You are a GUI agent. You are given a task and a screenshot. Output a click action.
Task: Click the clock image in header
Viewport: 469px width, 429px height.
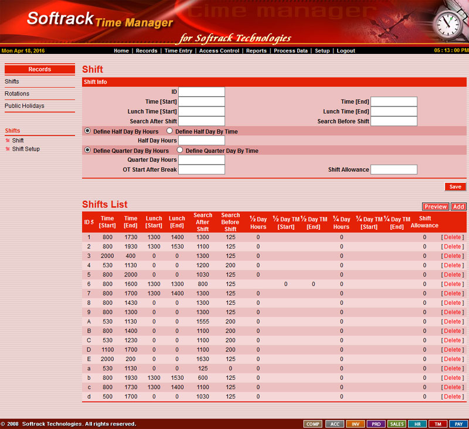click(x=447, y=24)
